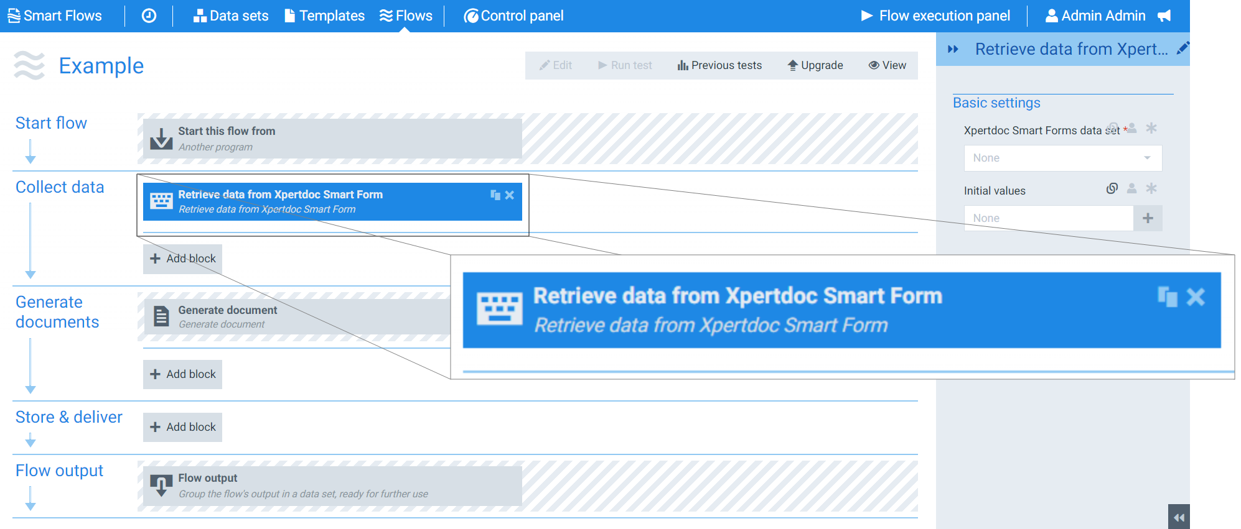This screenshot has height=529, width=1241.
Task: Select the 'Start this flow from' block
Action: click(332, 139)
